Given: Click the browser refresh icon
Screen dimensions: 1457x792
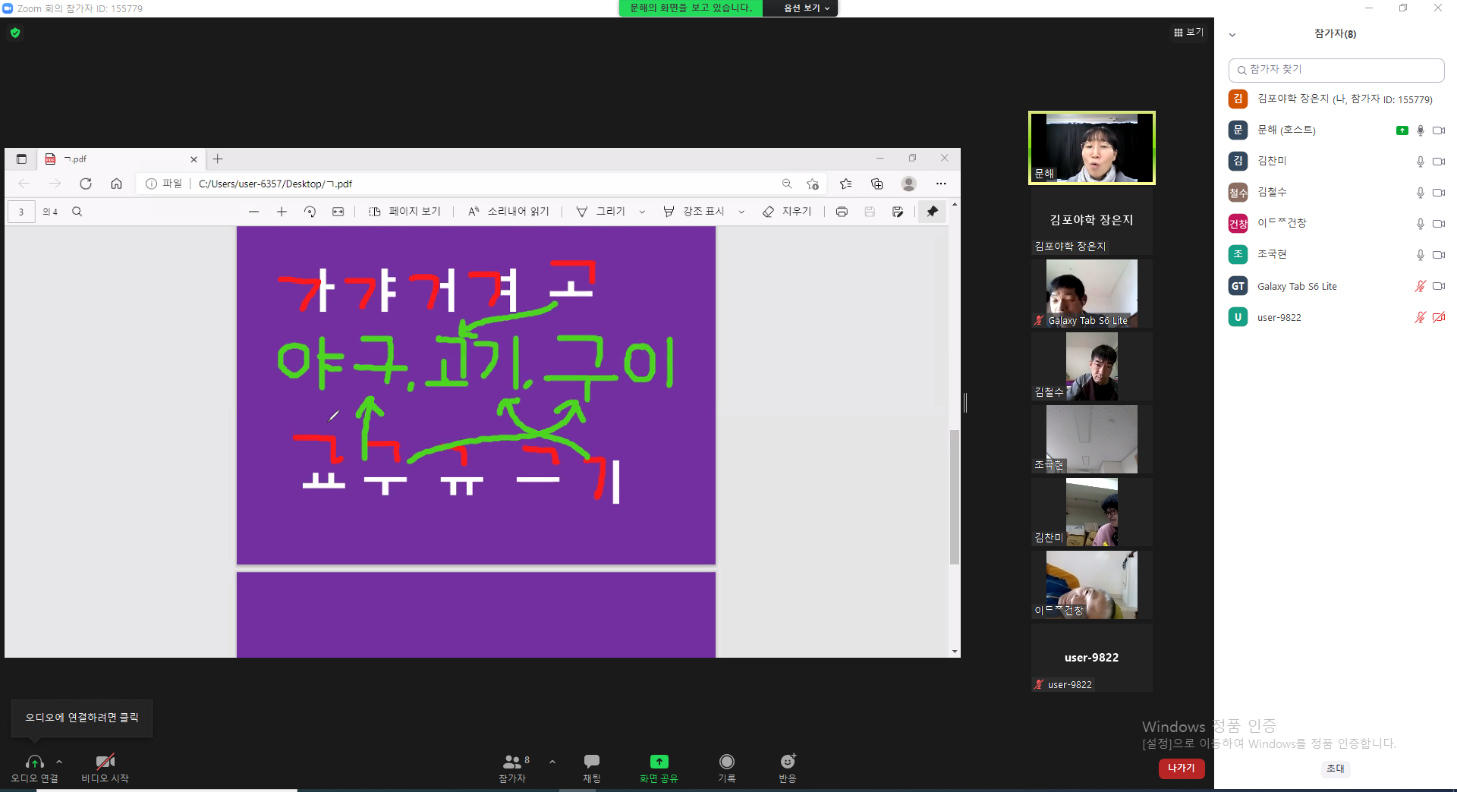Looking at the screenshot, I should click(x=86, y=184).
